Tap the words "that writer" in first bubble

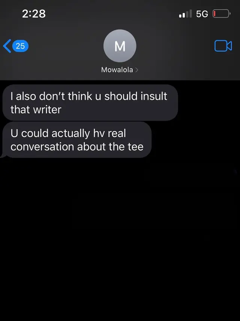click(x=36, y=110)
